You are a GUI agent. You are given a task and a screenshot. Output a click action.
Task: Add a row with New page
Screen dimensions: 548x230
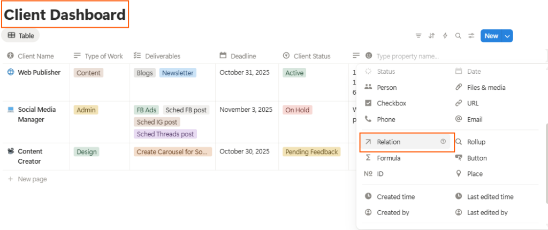point(32,179)
